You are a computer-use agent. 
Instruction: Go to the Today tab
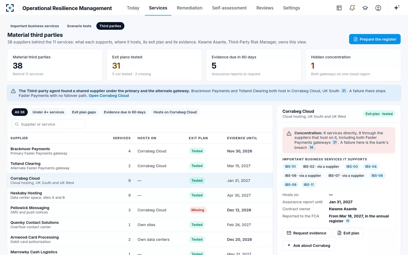[133, 8]
